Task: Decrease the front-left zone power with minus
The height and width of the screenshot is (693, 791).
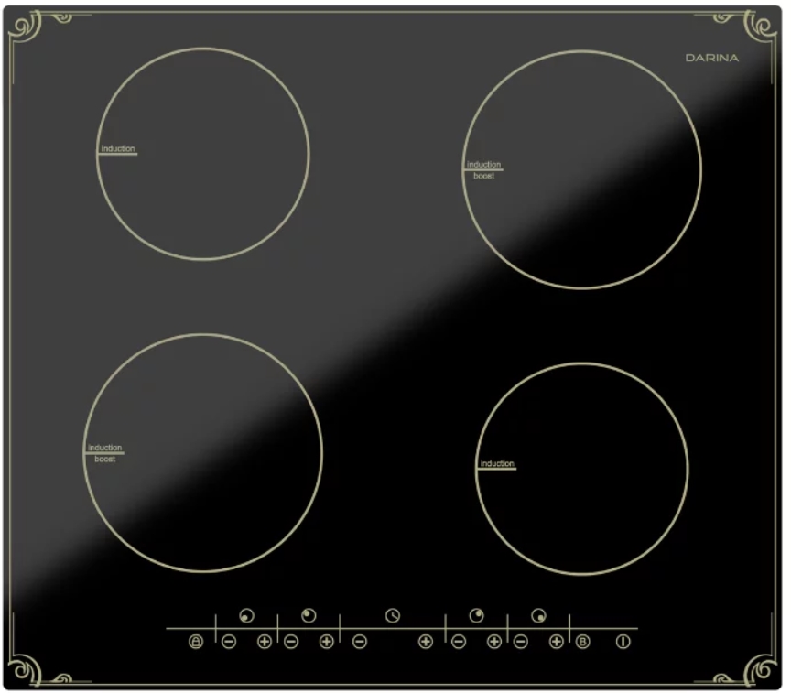Action: [230, 642]
